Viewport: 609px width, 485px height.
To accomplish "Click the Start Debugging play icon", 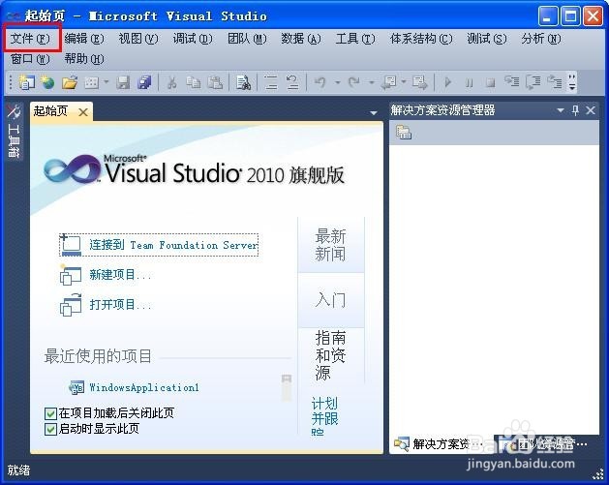I will click(447, 82).
